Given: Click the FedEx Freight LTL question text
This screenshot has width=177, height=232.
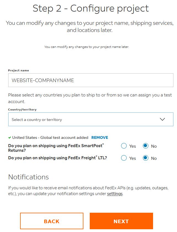Looking at the screenshot, I should (x=58, y=158).
